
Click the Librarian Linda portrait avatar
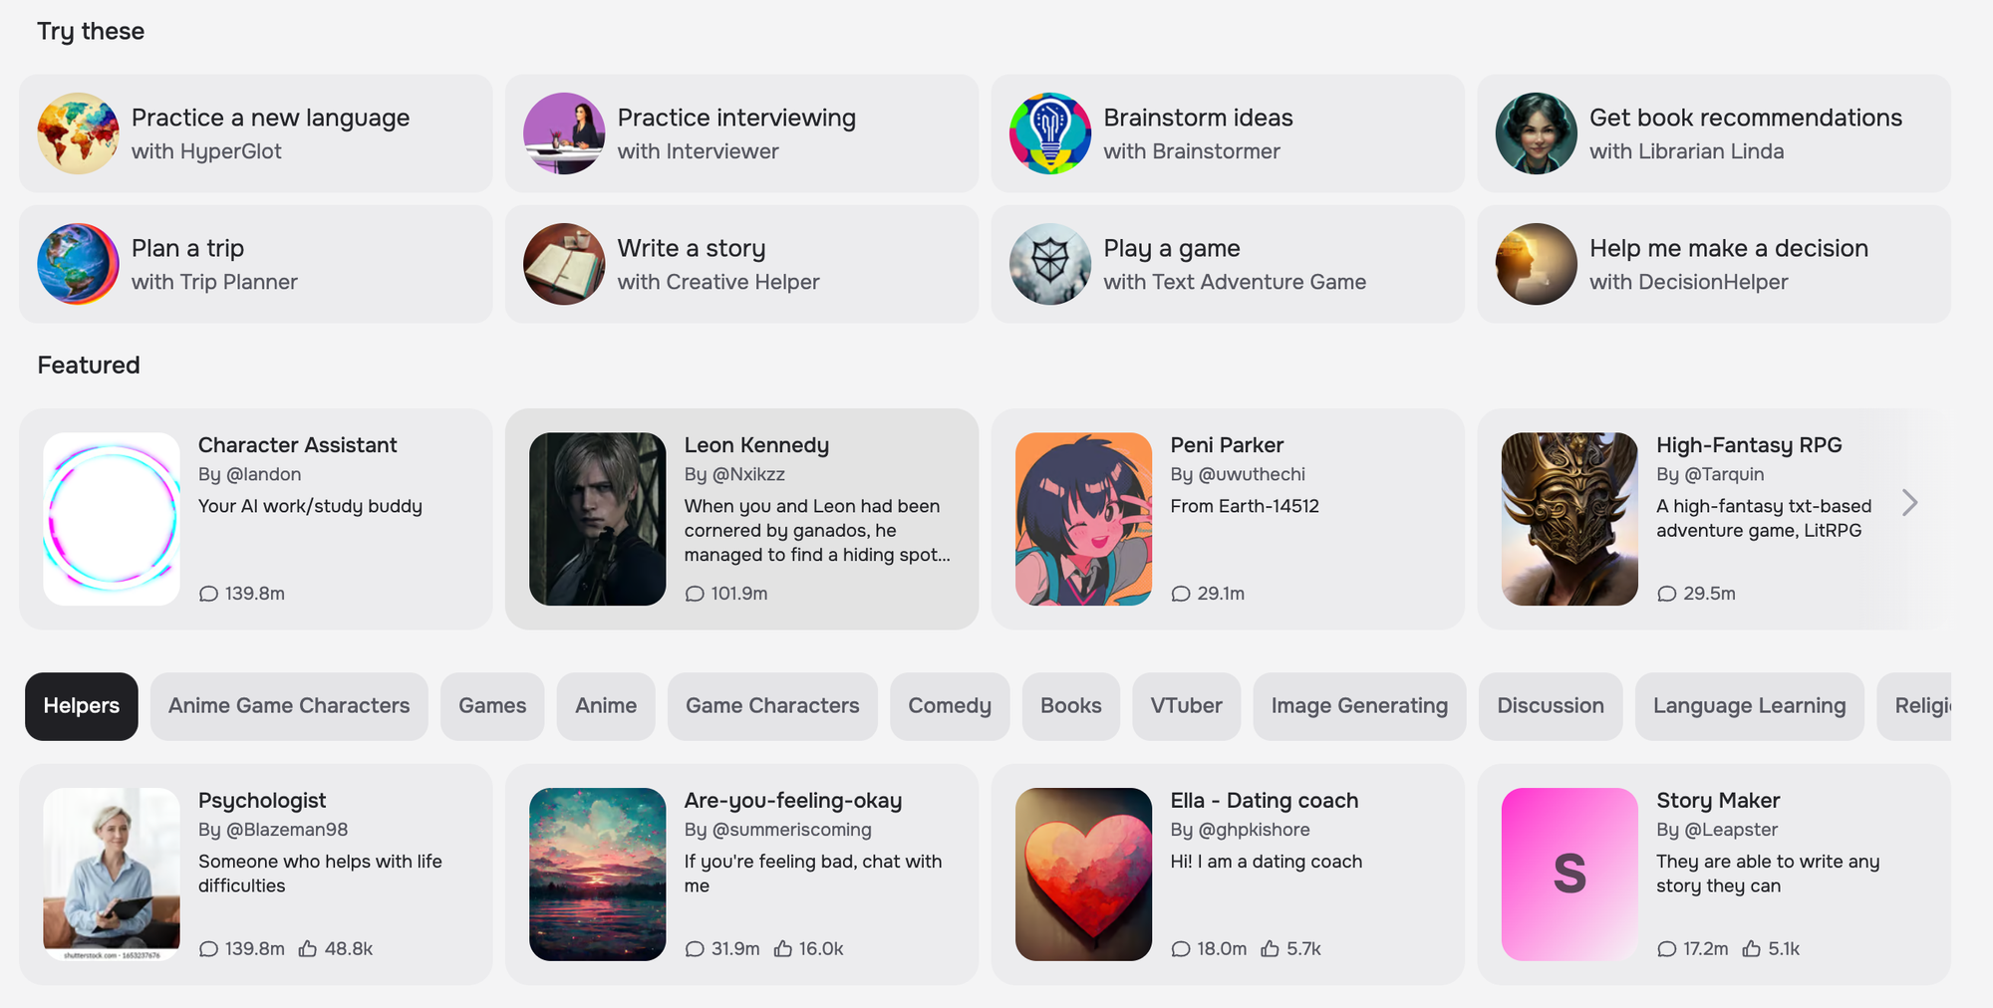(x=1537, y=133)
